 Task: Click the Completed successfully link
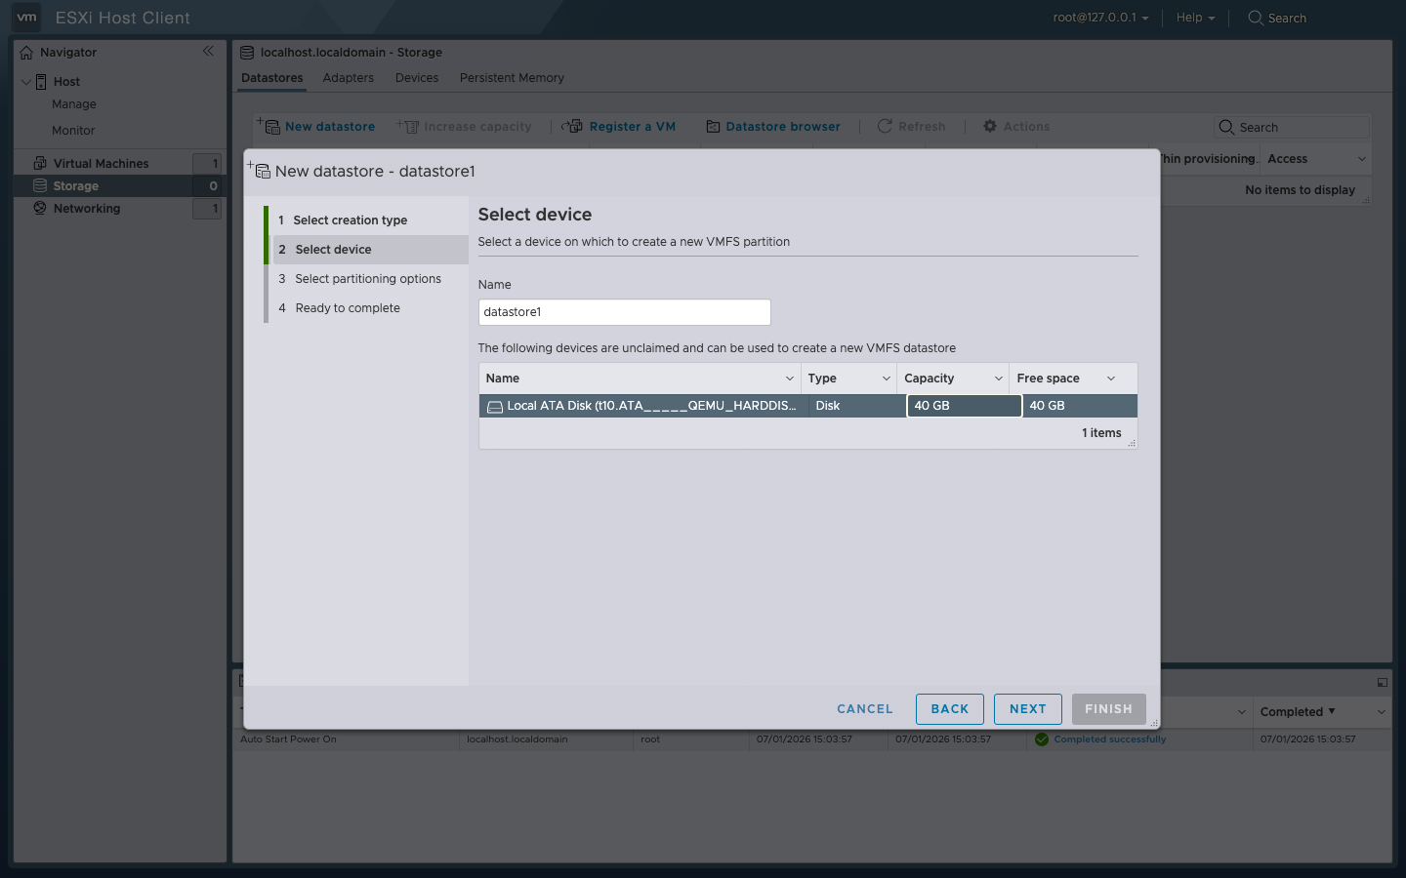[1110, 739]
